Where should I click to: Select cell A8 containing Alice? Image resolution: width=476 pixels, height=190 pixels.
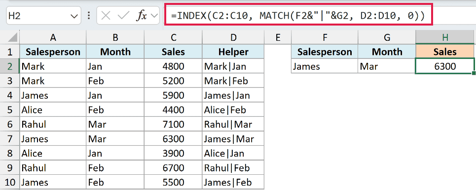[x=53, y=153]
